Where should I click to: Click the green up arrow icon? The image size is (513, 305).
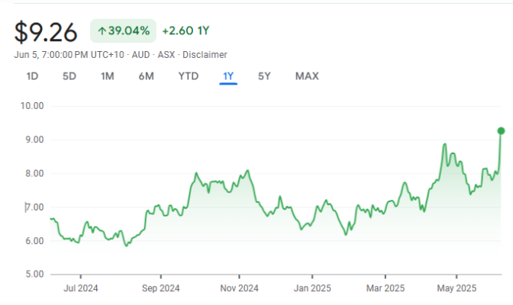(102, 31)
